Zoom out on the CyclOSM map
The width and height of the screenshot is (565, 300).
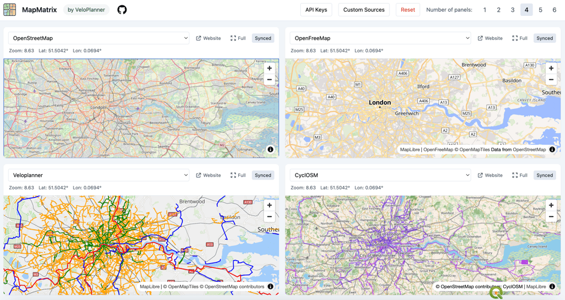(x=551, y=216)
